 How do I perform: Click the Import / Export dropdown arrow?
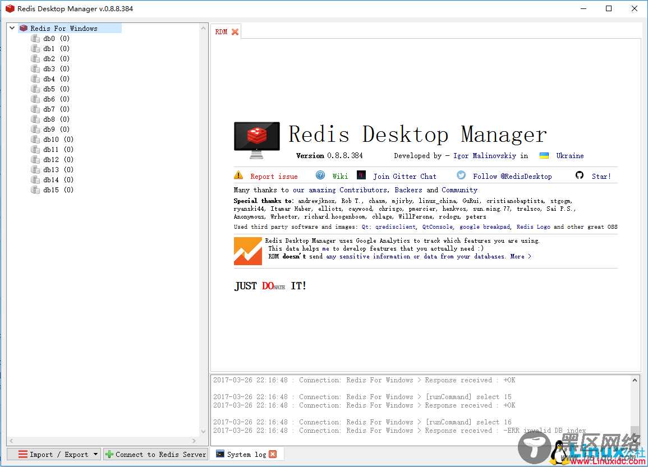click(96, 454)
